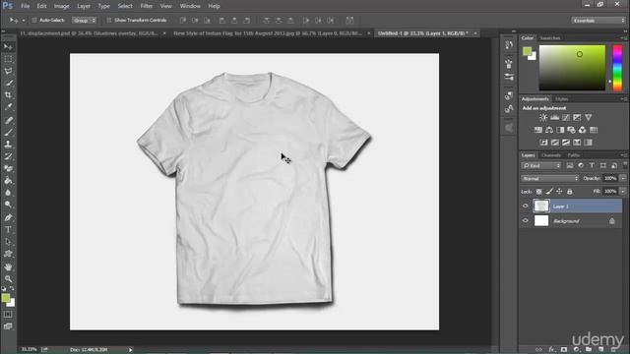Select the Brush tool

(x=8, y=132)
